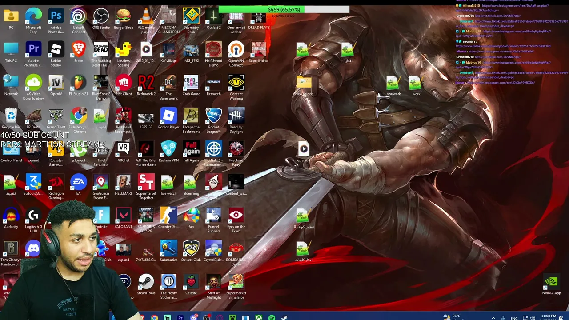Launch Adobe Photoshop from desktop

[56, 21]
